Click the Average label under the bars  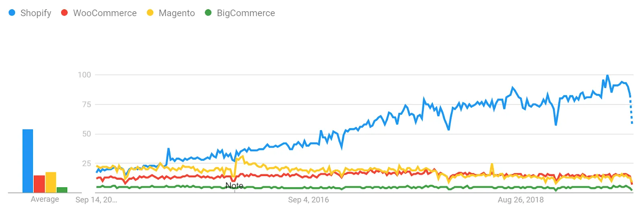[x=45, y=199]
